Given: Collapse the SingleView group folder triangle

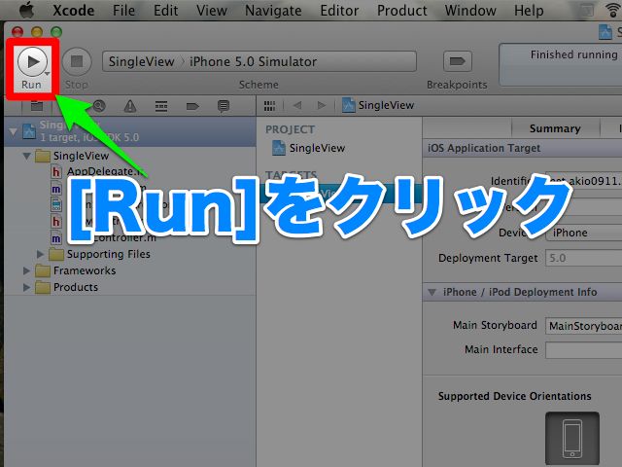Looking at the screenshot, I should (26, 156).
